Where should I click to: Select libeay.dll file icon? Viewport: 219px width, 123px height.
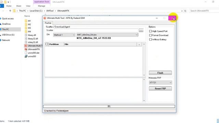pos(26,35)
